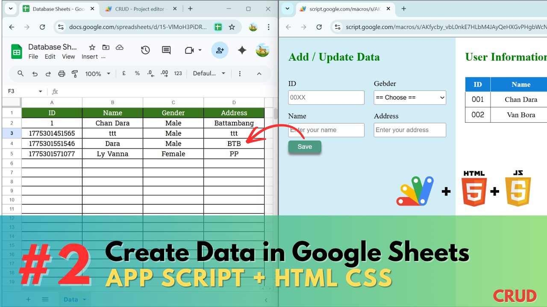
Task: Open the three-dot more toolbar options
Action: click(x=240, y=73)
